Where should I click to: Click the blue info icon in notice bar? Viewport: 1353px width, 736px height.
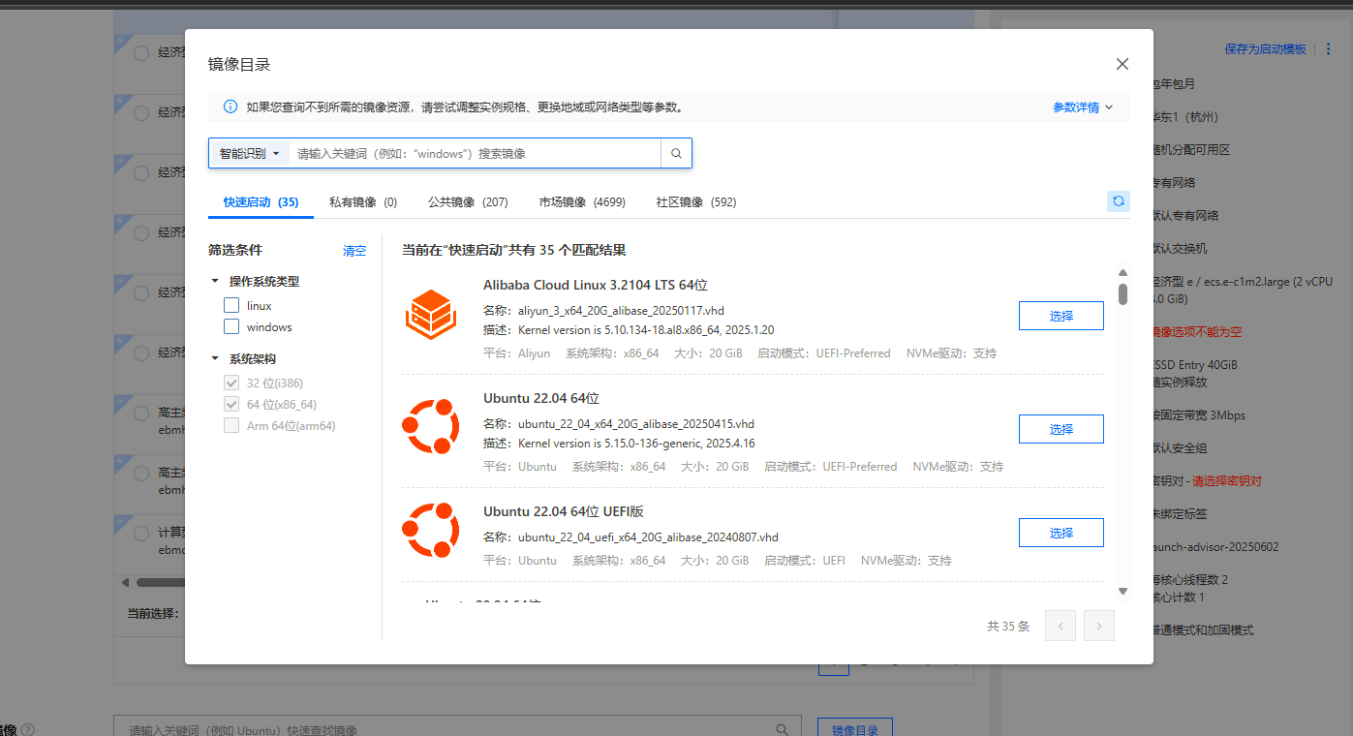(x=231, y=107)
